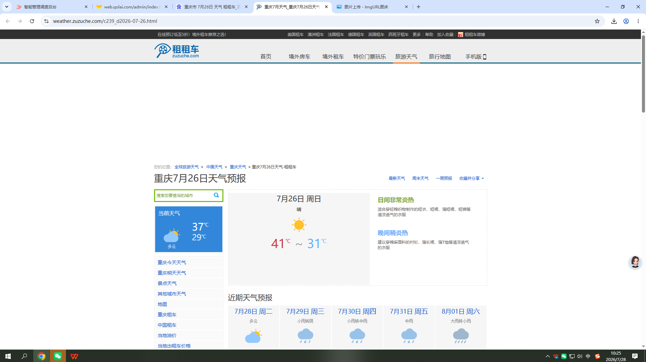Go to 首页 in navigation

[266, 56]
